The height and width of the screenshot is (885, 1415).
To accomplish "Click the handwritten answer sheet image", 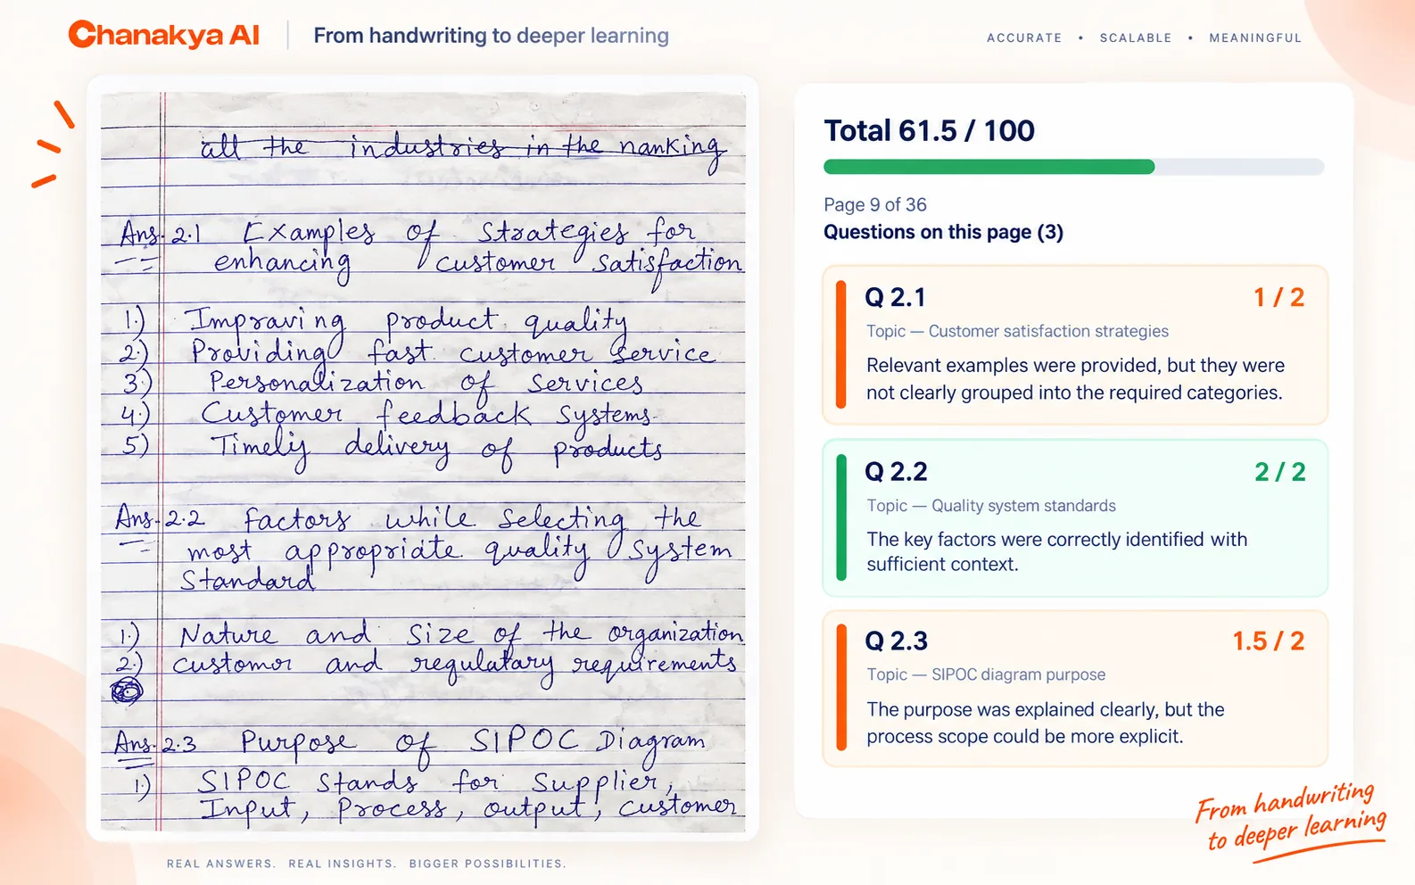I will (423, 461).
